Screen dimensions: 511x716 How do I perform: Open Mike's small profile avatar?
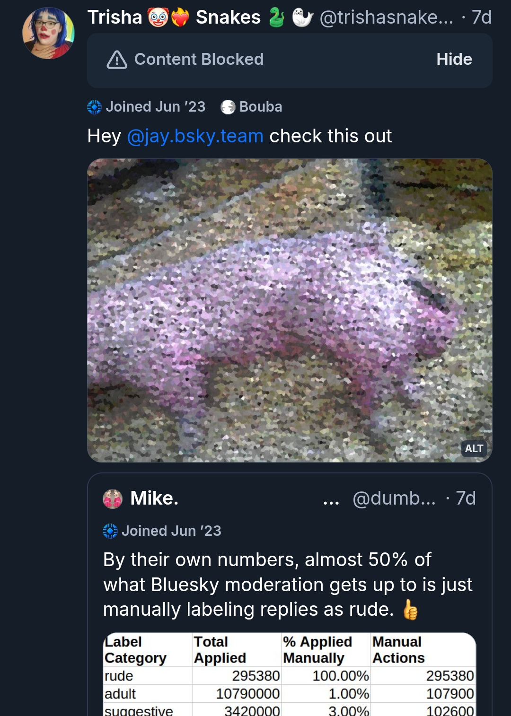113,499
